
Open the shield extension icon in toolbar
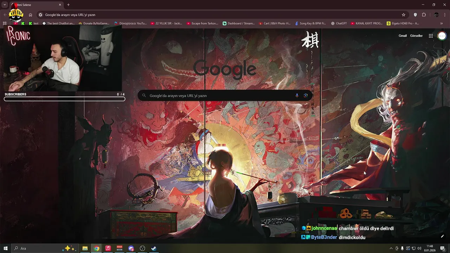415,15
